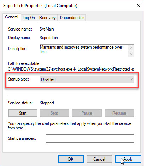Click the Start service button
The image size is (144, 166).
click(x=23, y=113)
